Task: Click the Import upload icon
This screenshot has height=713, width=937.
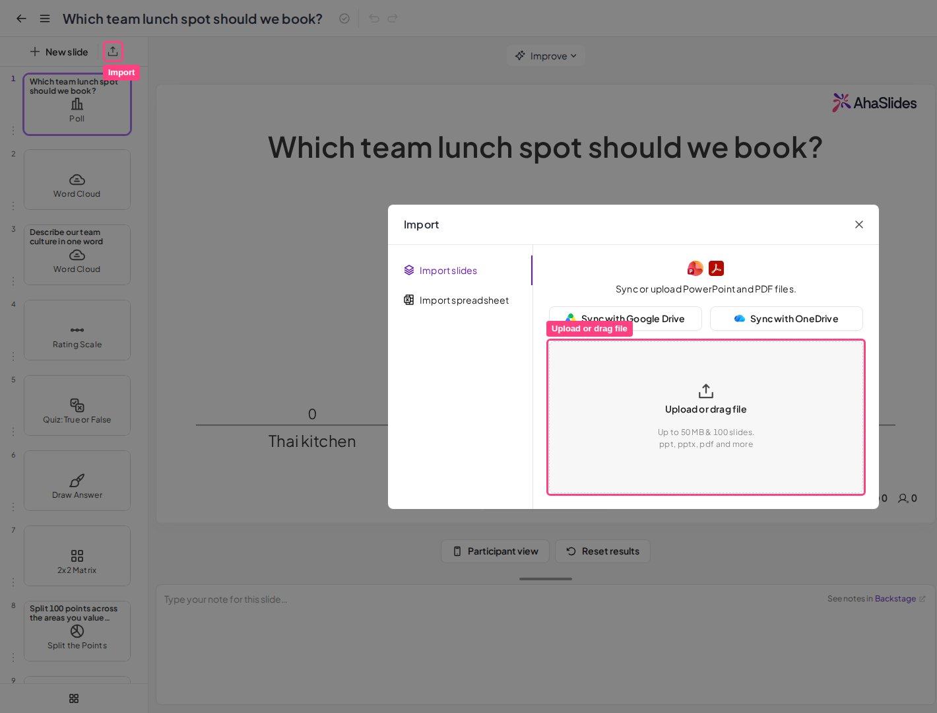Action: pos(113,51)
